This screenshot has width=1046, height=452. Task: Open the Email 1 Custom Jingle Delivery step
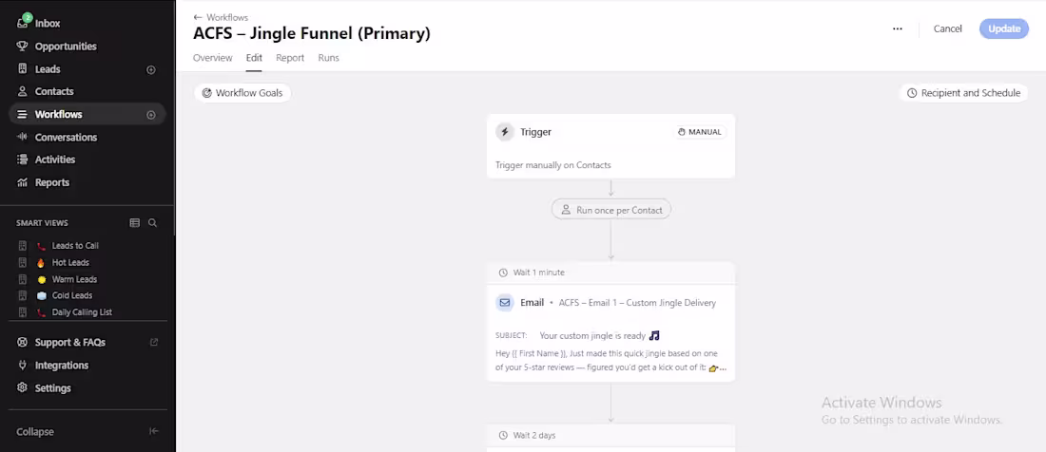[x=610, y=333]
